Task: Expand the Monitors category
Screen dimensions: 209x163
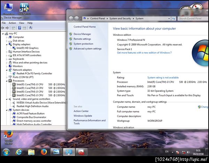Action: pyautogui.click(x=7, y=66)
